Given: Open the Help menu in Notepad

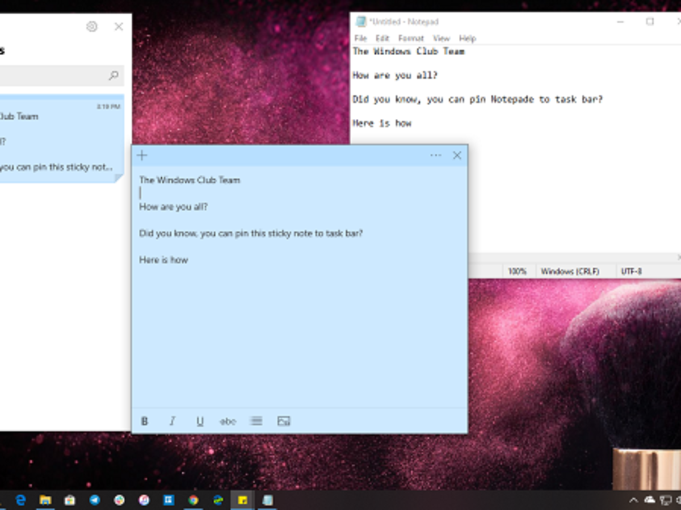Looking at the screenshot, I should [467, 39].
